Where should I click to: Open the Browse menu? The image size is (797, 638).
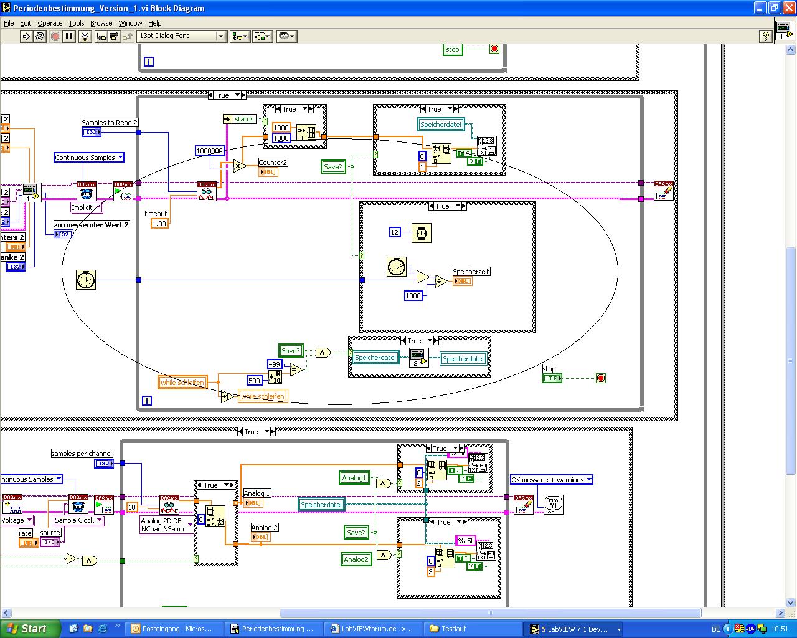pos(101,23)
